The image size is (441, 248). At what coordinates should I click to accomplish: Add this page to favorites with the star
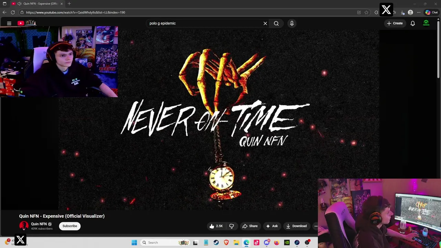pos(367,12)
